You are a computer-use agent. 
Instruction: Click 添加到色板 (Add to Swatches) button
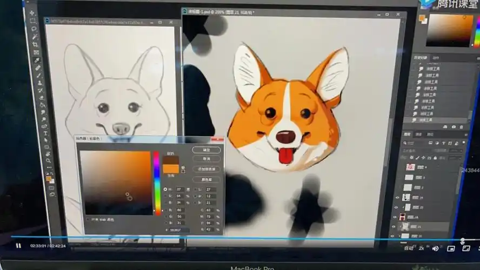[x=206, y=169]
